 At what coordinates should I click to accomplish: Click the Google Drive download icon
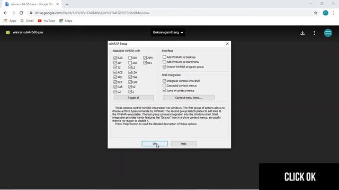[302, 33]
